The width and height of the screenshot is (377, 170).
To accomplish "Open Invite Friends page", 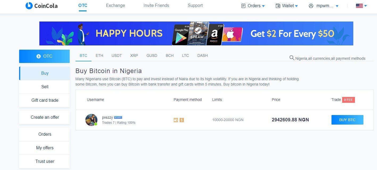I will click(156, 6).
